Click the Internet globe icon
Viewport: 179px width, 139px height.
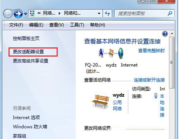click(x=121, y=53)
